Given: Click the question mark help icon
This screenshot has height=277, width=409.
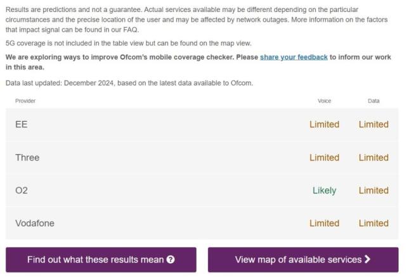Looking at the screenshot, I should pos(171,259).
